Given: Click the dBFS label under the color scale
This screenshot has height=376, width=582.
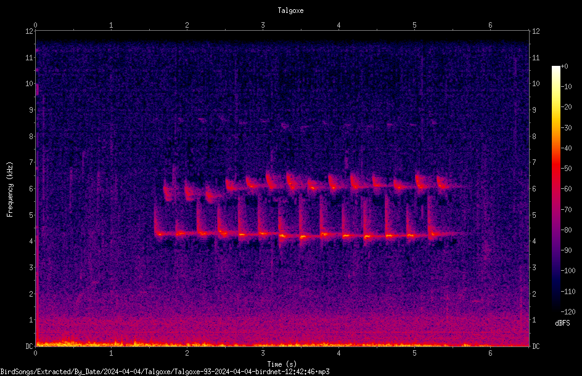Looking at the screenshot, I should coord(562,323).
